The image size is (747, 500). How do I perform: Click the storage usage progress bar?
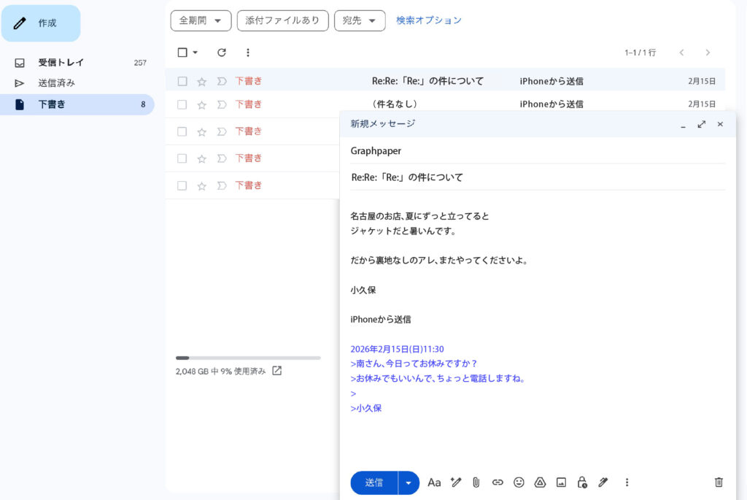tap(248, 358)
